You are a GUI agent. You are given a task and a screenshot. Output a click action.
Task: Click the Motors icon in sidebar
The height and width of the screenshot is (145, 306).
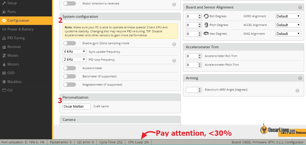pos(4,64)
